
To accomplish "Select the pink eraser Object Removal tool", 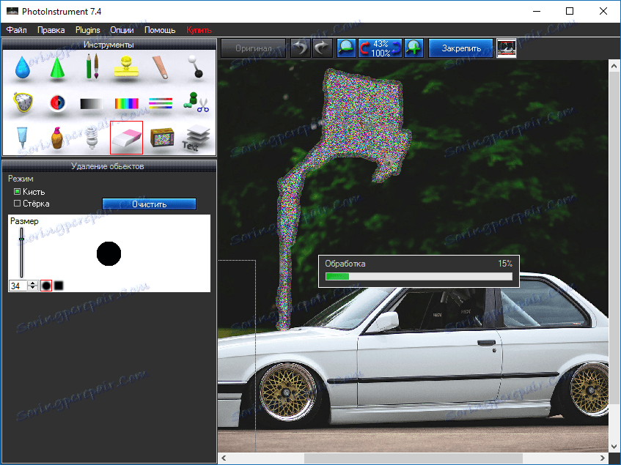I will tap(126, 138).
